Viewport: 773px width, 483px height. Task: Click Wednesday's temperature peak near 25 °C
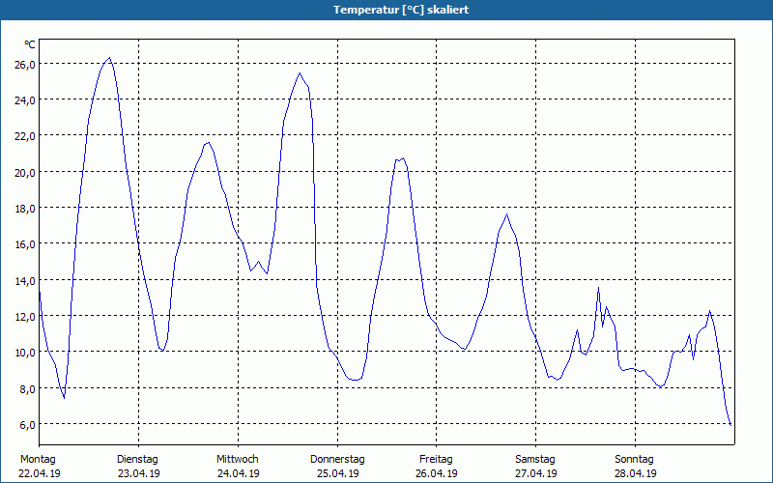coord(300,73)
